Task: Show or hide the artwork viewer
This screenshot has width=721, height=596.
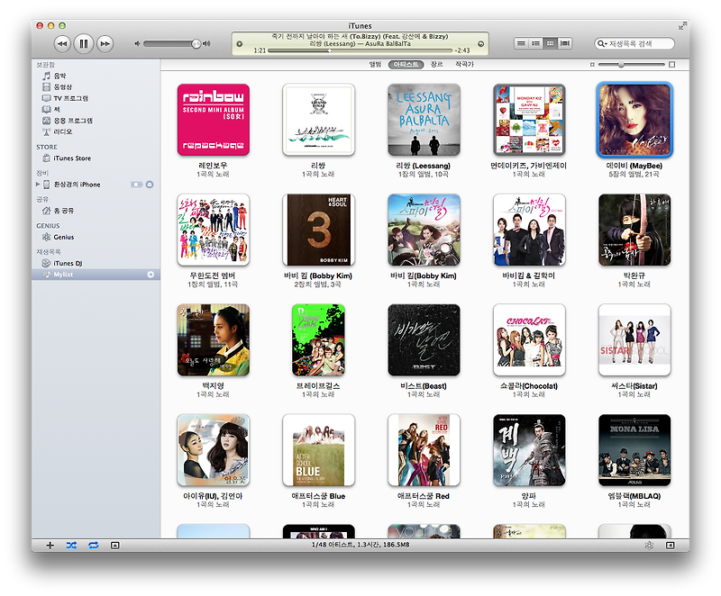Action: coord(115,546)
